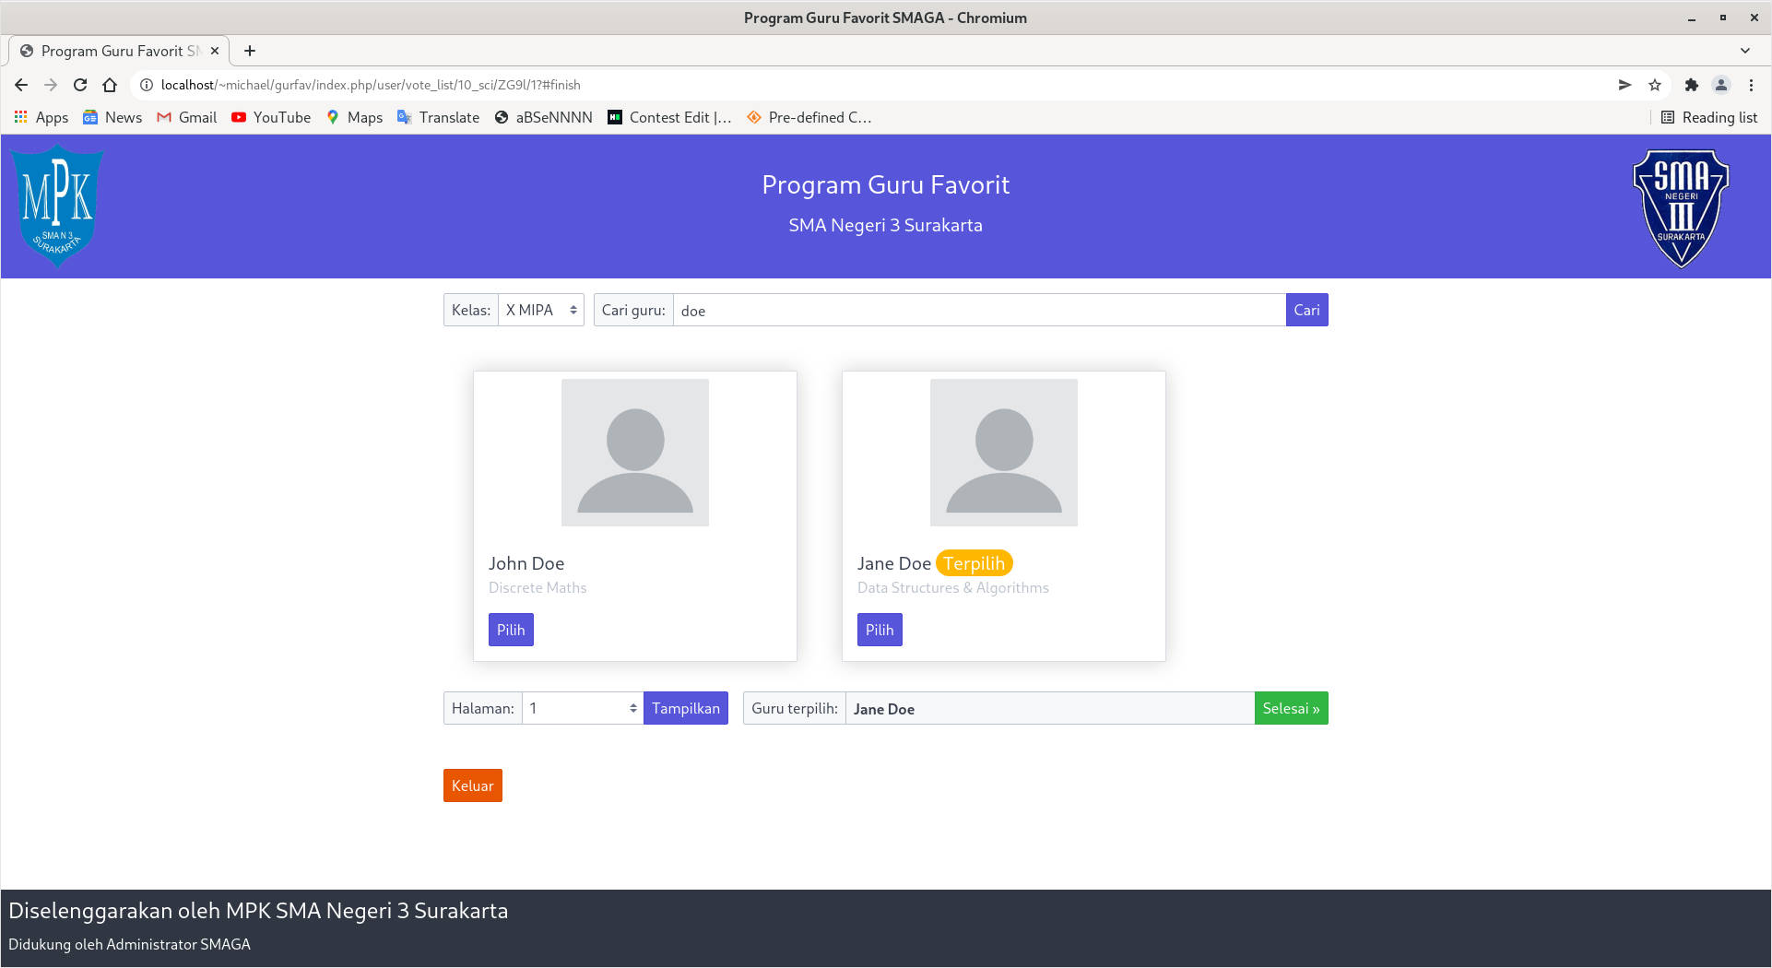
Task: Open the Extensions puzzle icon
Action: 1691,85
